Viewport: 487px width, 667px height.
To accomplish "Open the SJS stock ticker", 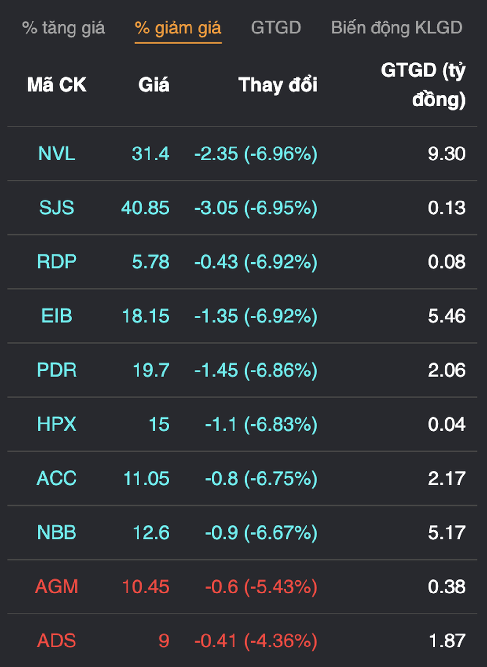I will point(57,208).
